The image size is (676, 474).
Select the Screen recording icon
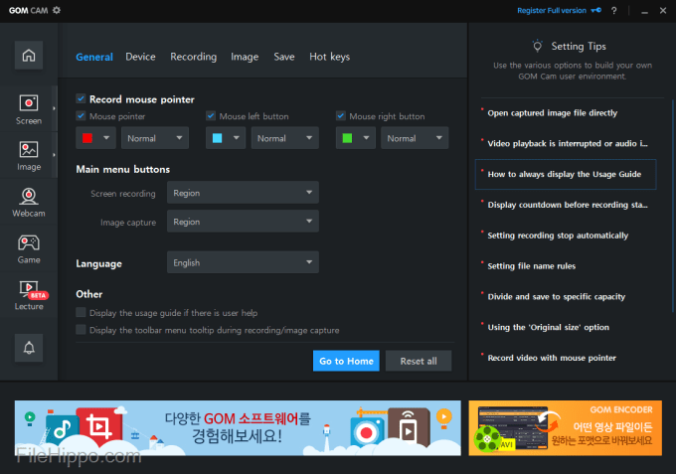tap(29, 109)
